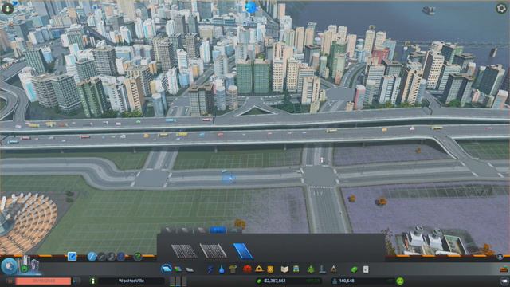510x287 pixels.
Task: Select the curved road drawing mode
Action: (102, 257)
